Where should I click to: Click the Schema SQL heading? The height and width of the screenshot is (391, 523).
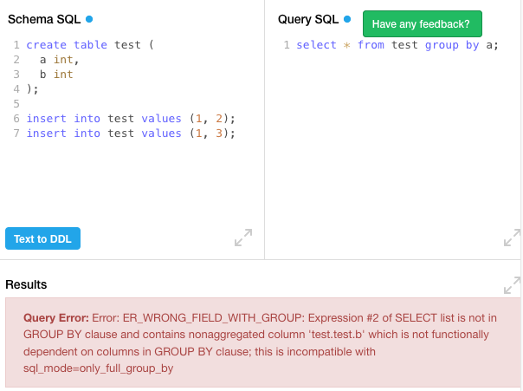click(44, 19)
